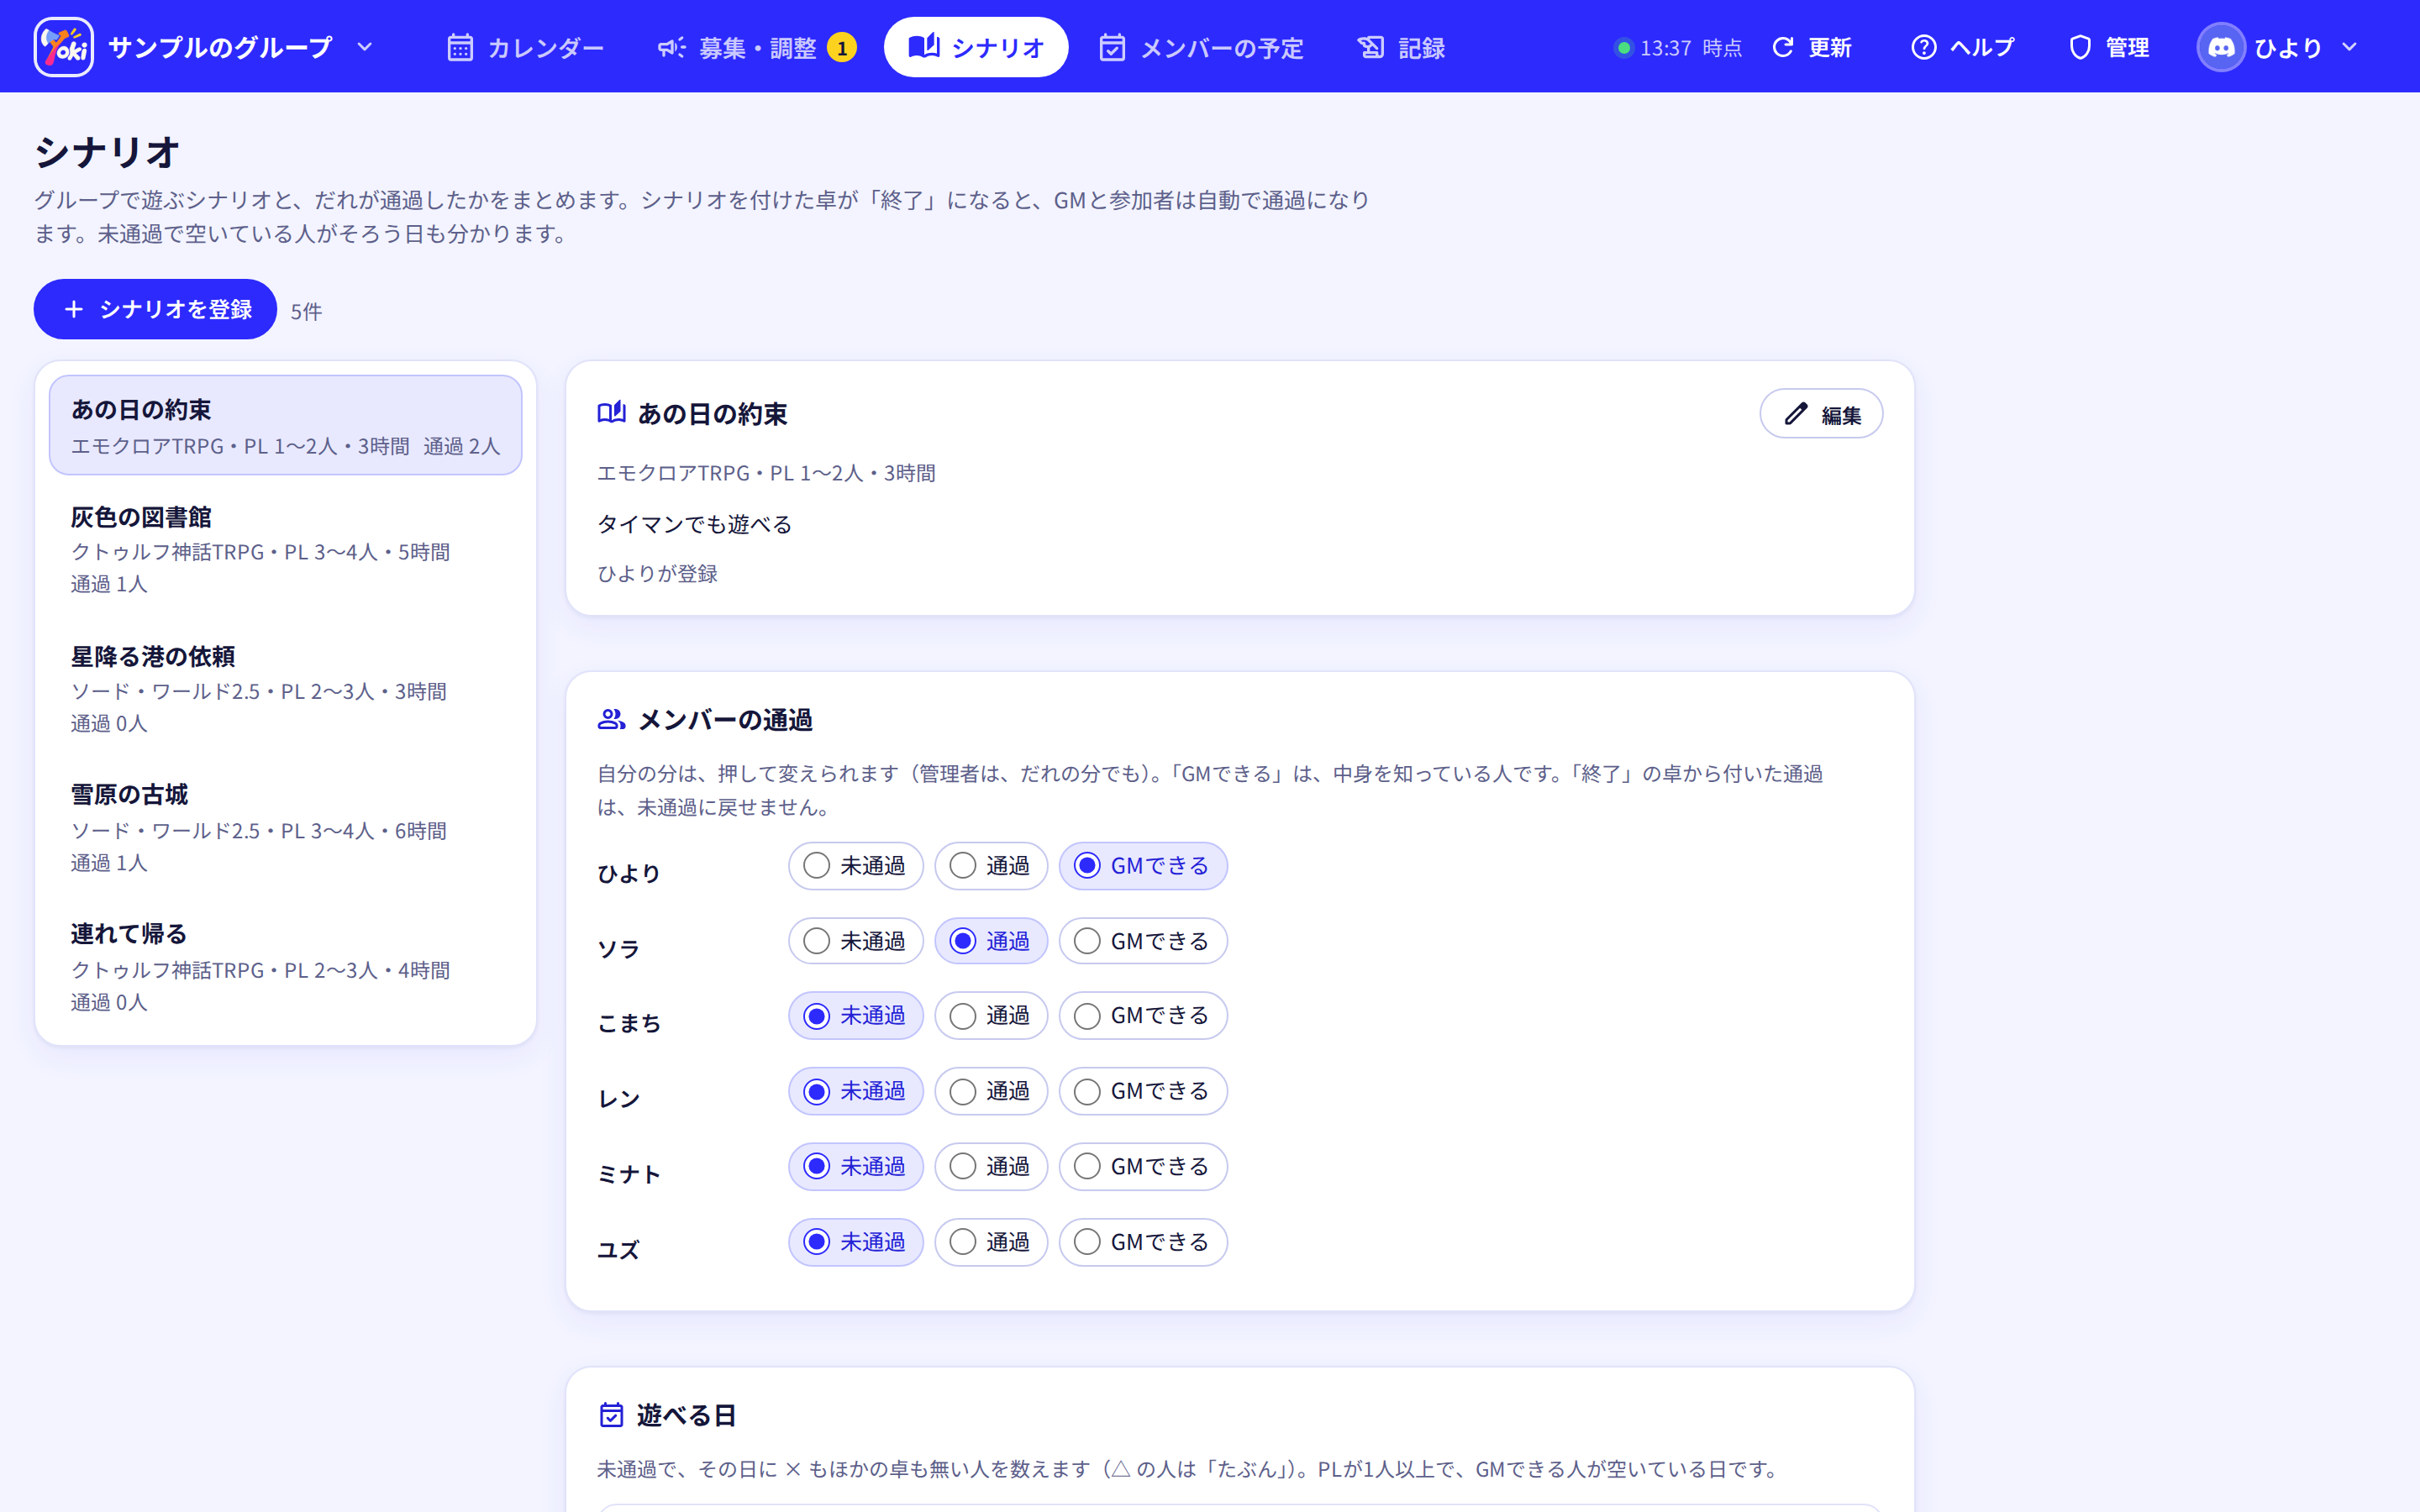2420x1512 pixels.
Task: Click the refresh icon beside 更新
Action: 1782,47
